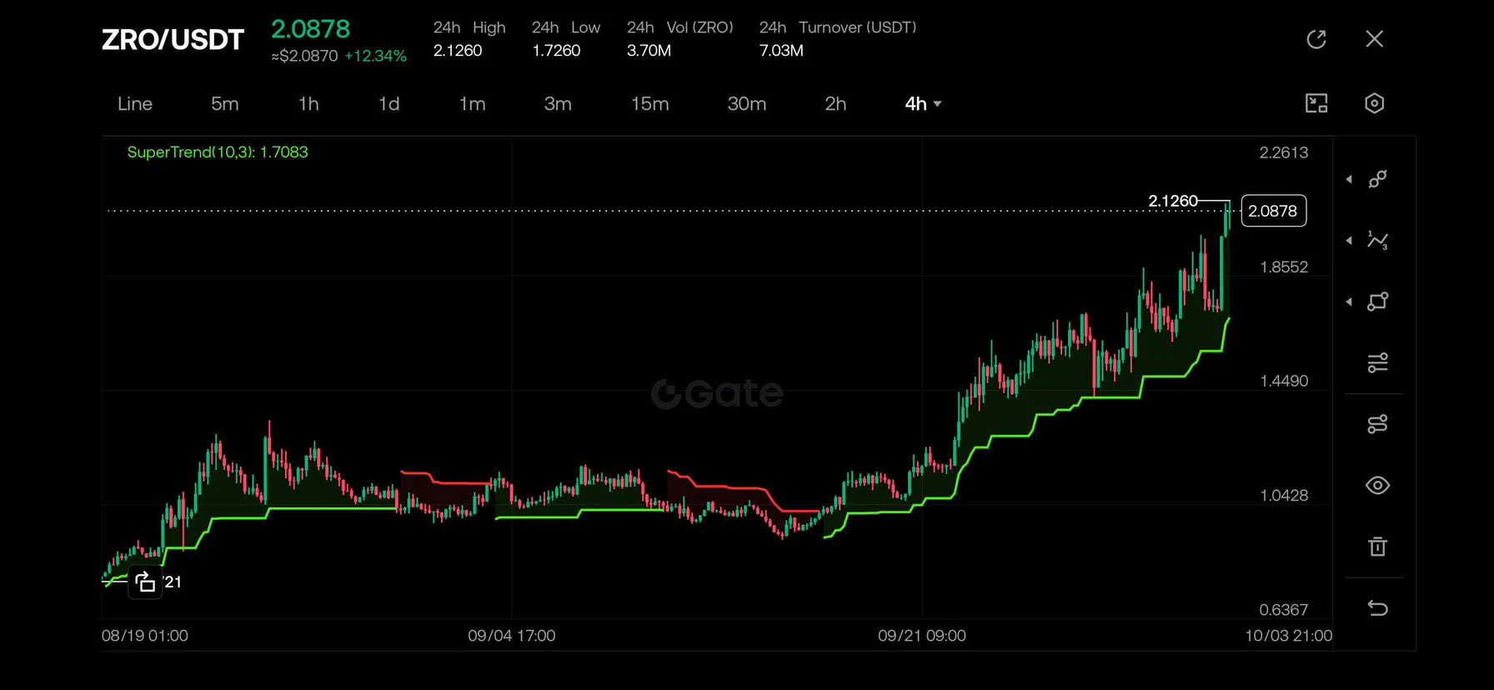The image size is (1494, 690).
Task: Expand the shape tool options arrow
Action: tap(1349, 302)
